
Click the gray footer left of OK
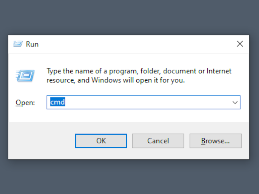coord(42,141)
